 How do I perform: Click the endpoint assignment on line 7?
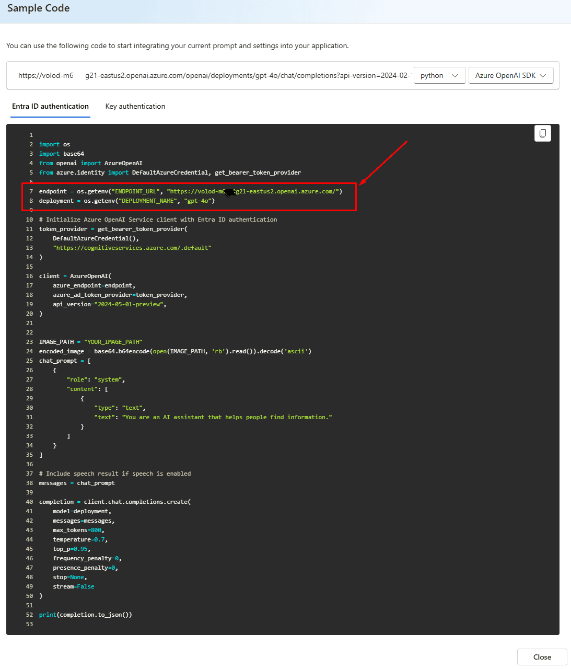click(x=191, y=191)
